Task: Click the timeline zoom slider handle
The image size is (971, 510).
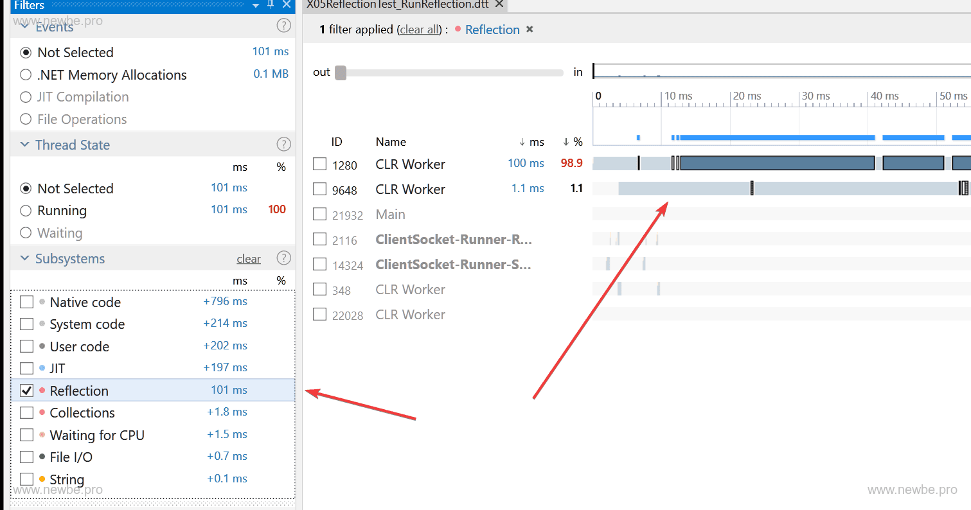Action: pyautogui.click(x=341, y=73)
